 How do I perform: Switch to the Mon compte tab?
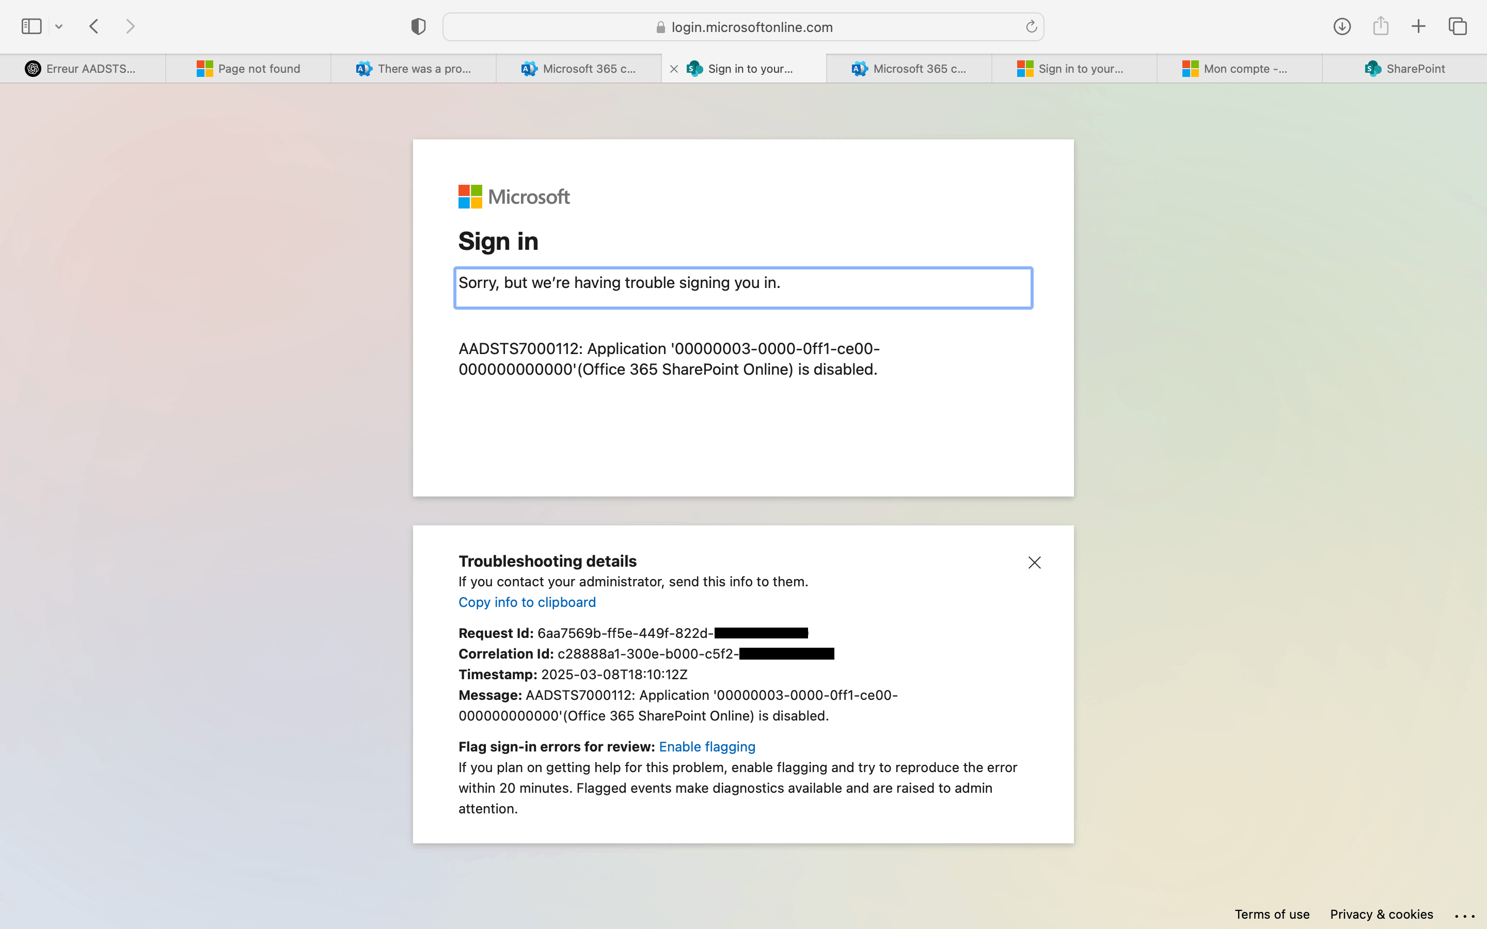(1240, 69)
